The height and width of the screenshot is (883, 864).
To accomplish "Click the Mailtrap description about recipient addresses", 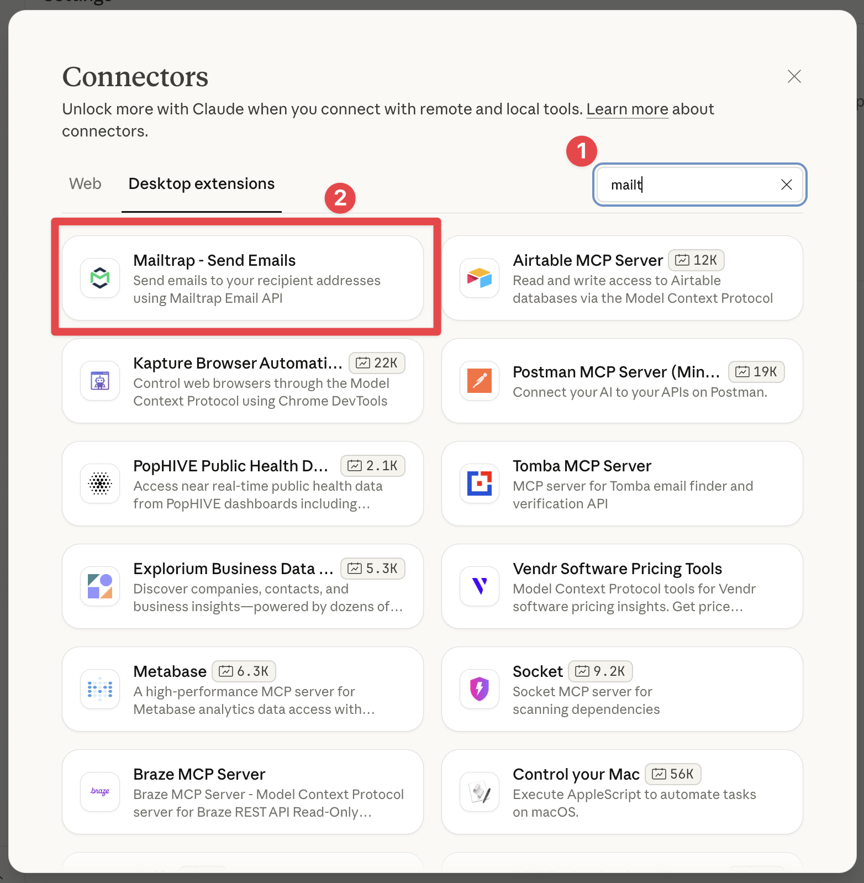I will coord(257,290).
